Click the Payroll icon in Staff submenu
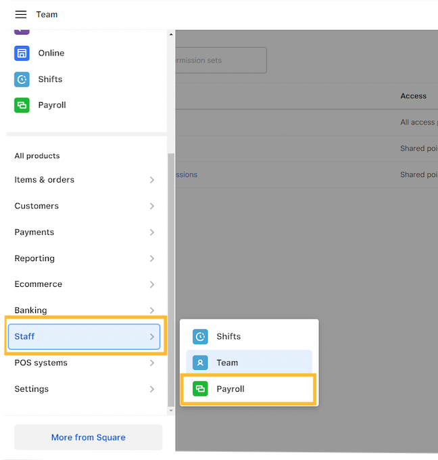The height and width of the screenshot is (460, 438). (x=200, y=389)
